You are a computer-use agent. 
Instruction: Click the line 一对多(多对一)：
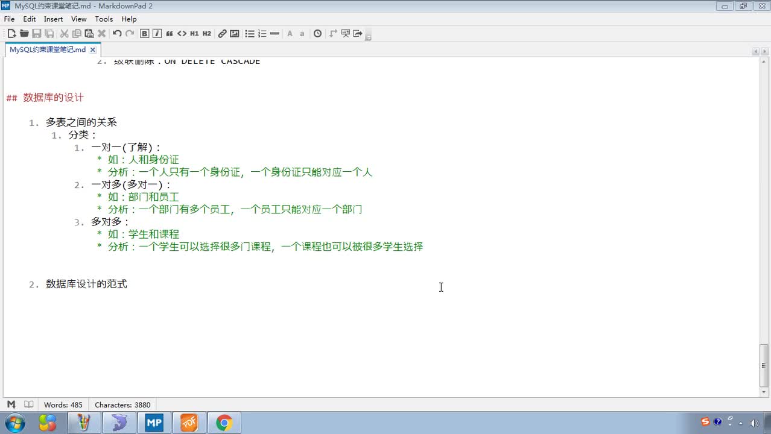pos(132,184)
